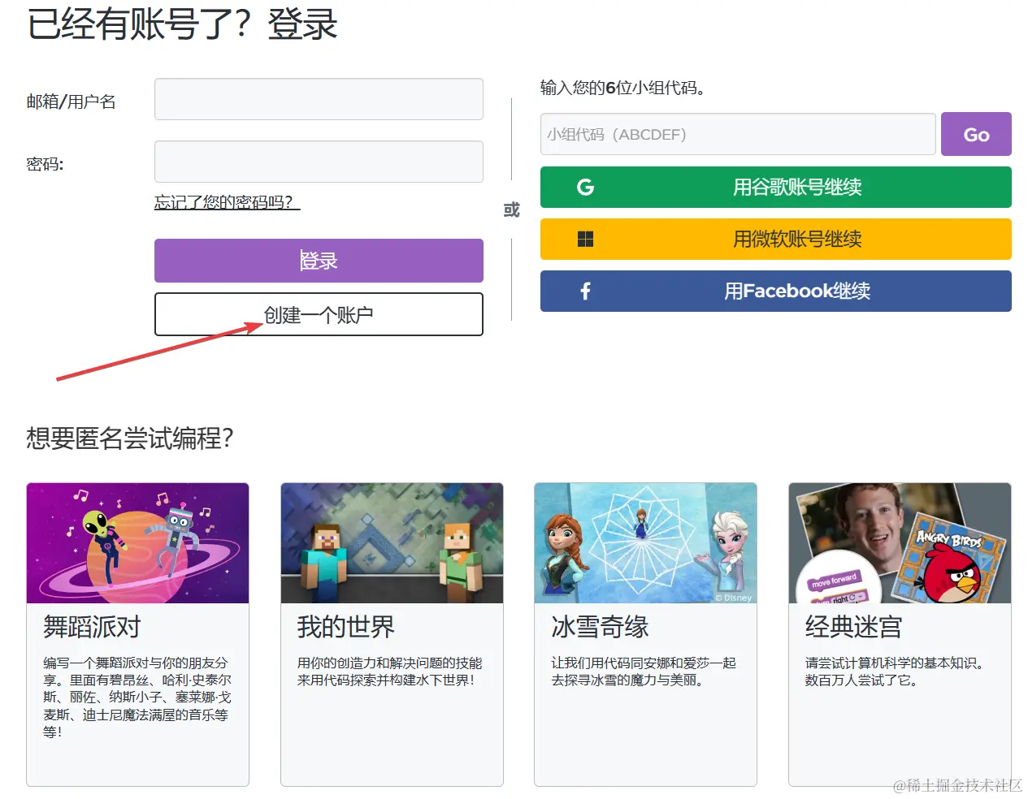Image resolution: width=1028 pixels, height=799 pixels.
Task: Click the 邮箱/用户名 input field
Action: click(319, 98)
